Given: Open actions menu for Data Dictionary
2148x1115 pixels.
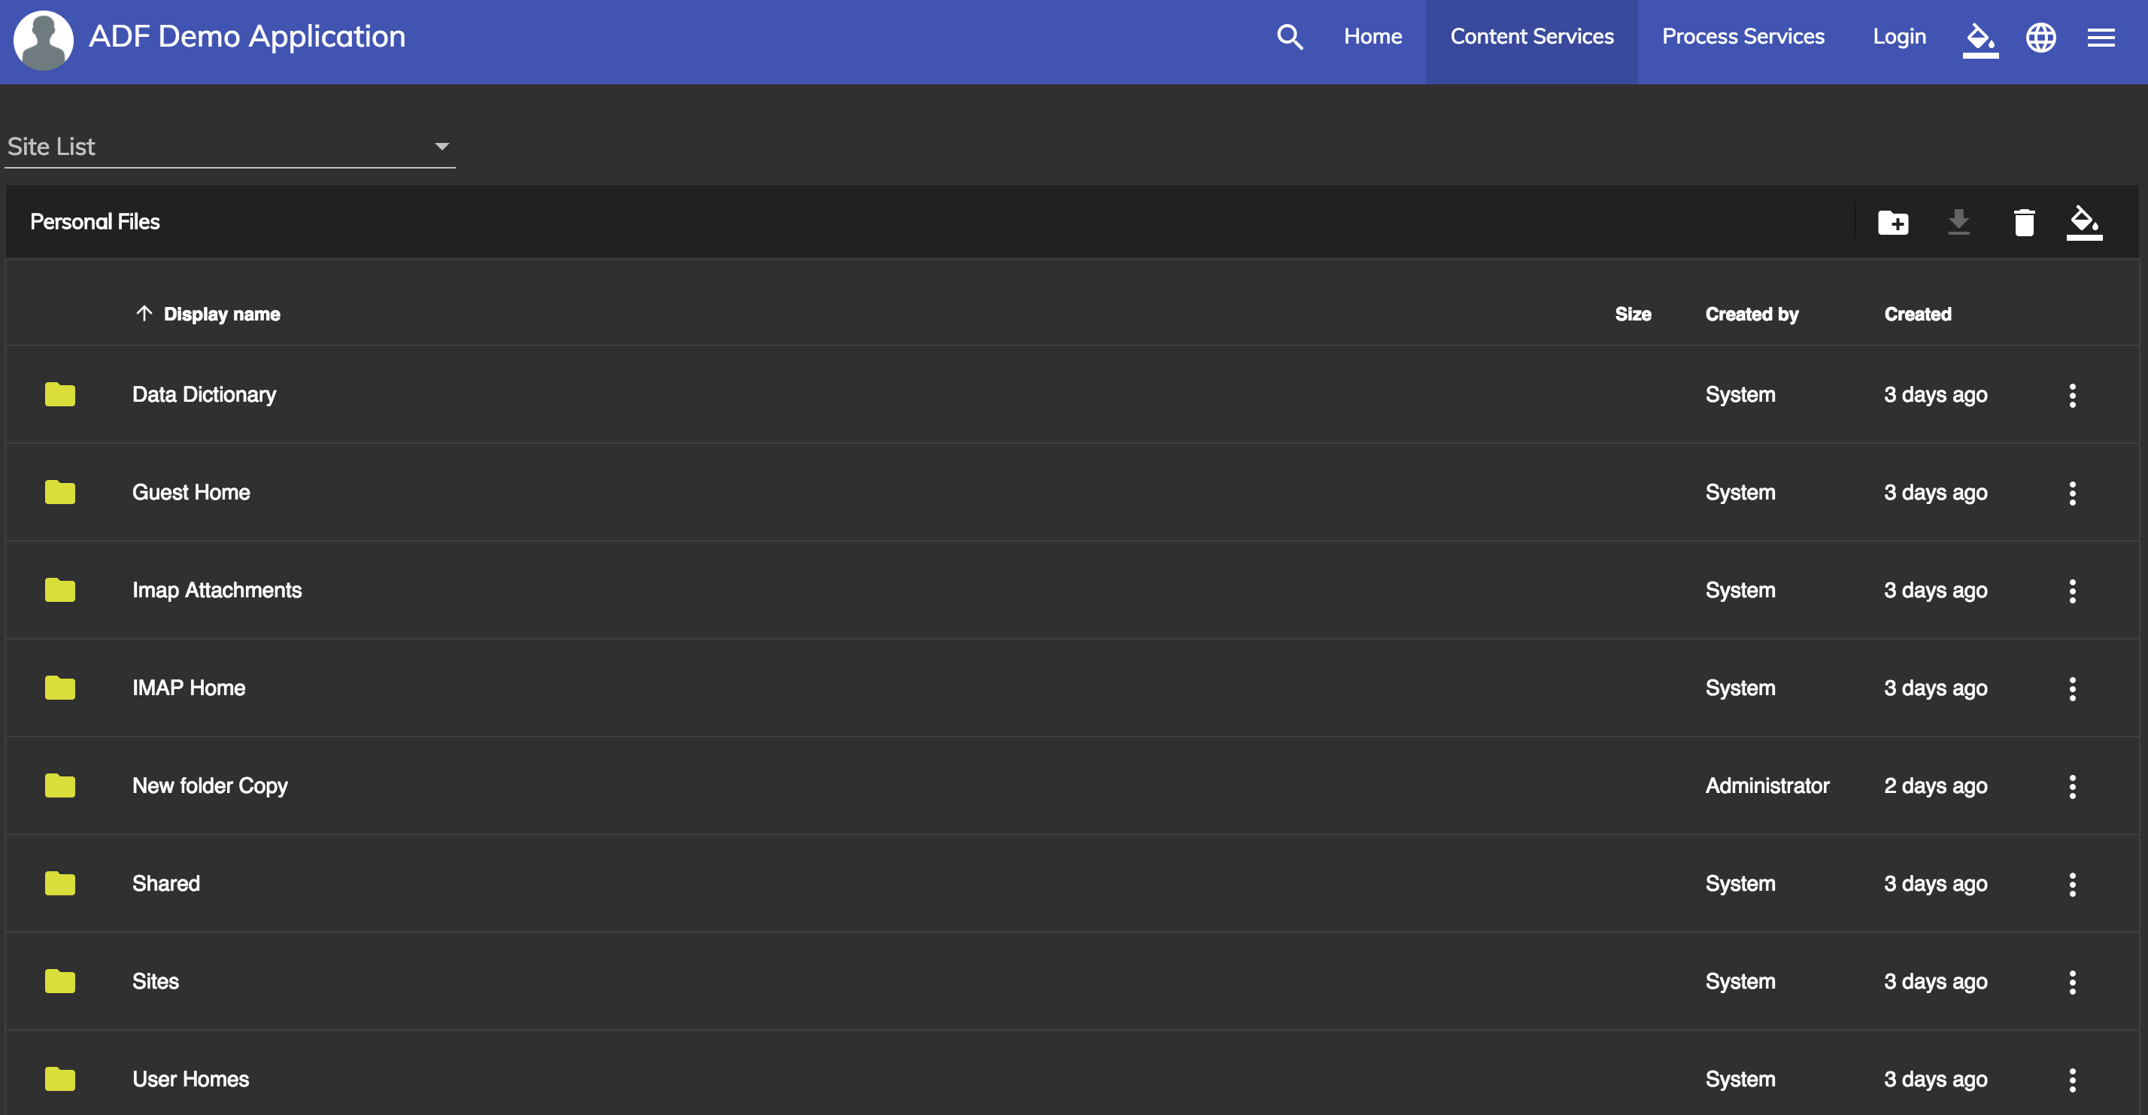Looking at the screenshot, I should coord(2072,395).
